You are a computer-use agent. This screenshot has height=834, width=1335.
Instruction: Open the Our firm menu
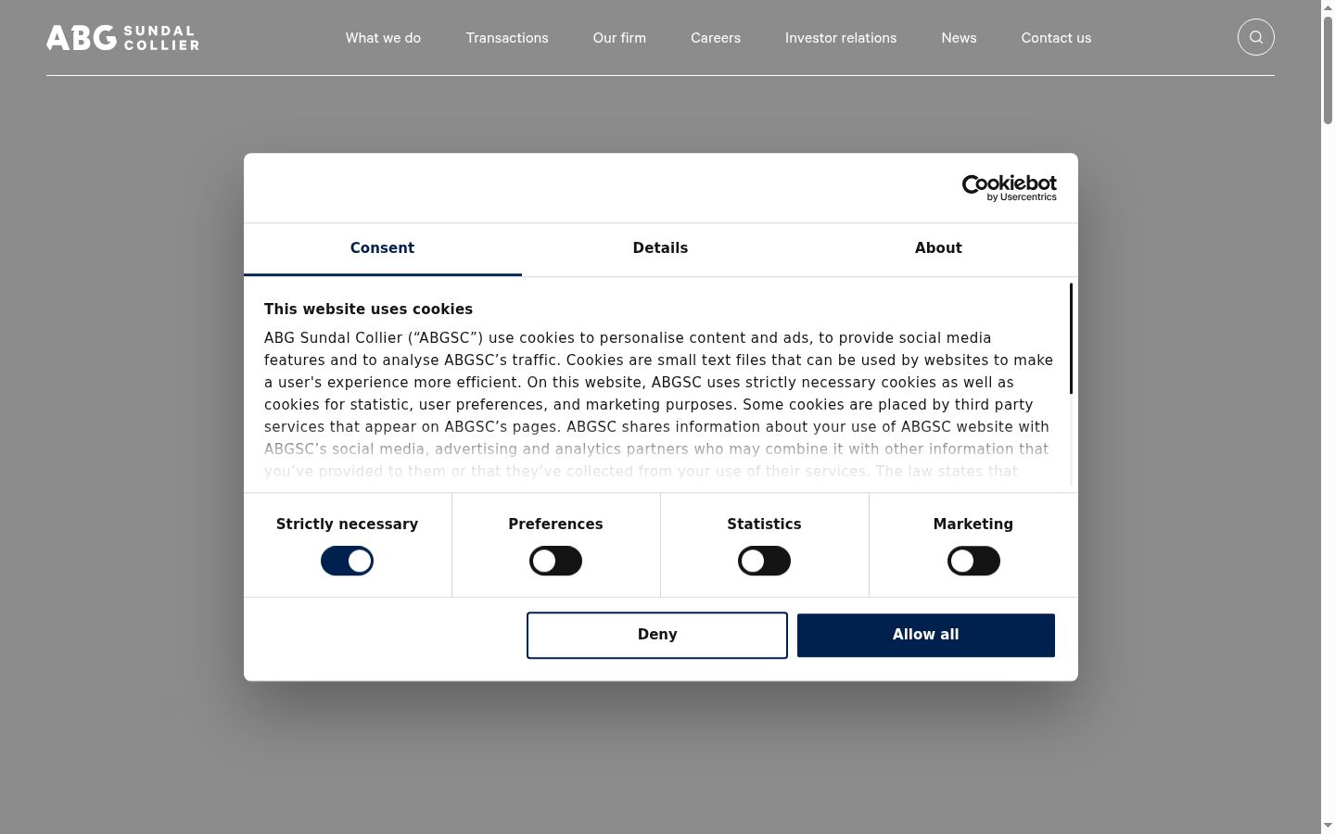pyautogui.click(x=619, y=38)
